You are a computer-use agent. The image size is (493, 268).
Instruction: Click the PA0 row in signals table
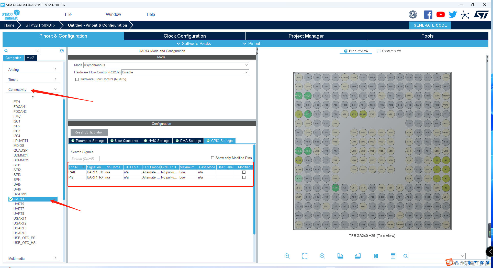tap(161, 172)
